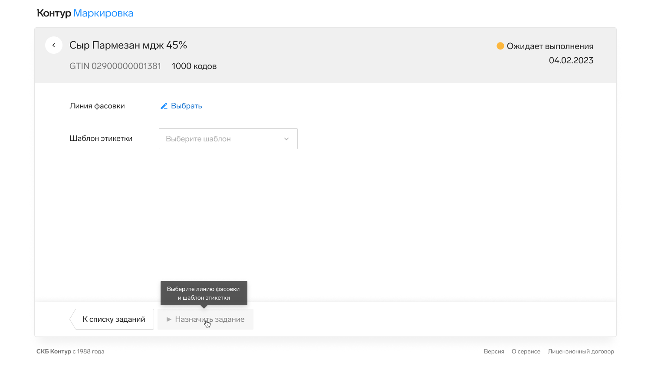Screen dimensions: 651x366
Task: Click the pencil icon next to Выбрать
Action: pos(164,106)
